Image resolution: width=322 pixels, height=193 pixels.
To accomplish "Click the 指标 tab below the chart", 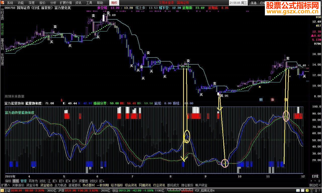I will [8, 181].
